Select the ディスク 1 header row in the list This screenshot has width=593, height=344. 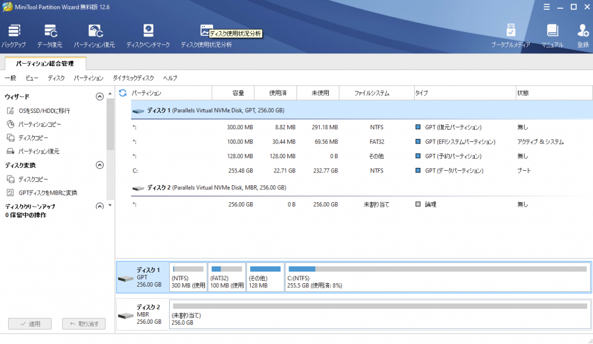tap(361, 111)
